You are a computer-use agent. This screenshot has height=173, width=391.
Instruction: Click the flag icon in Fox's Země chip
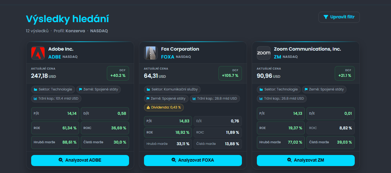(x=148, y=99)
